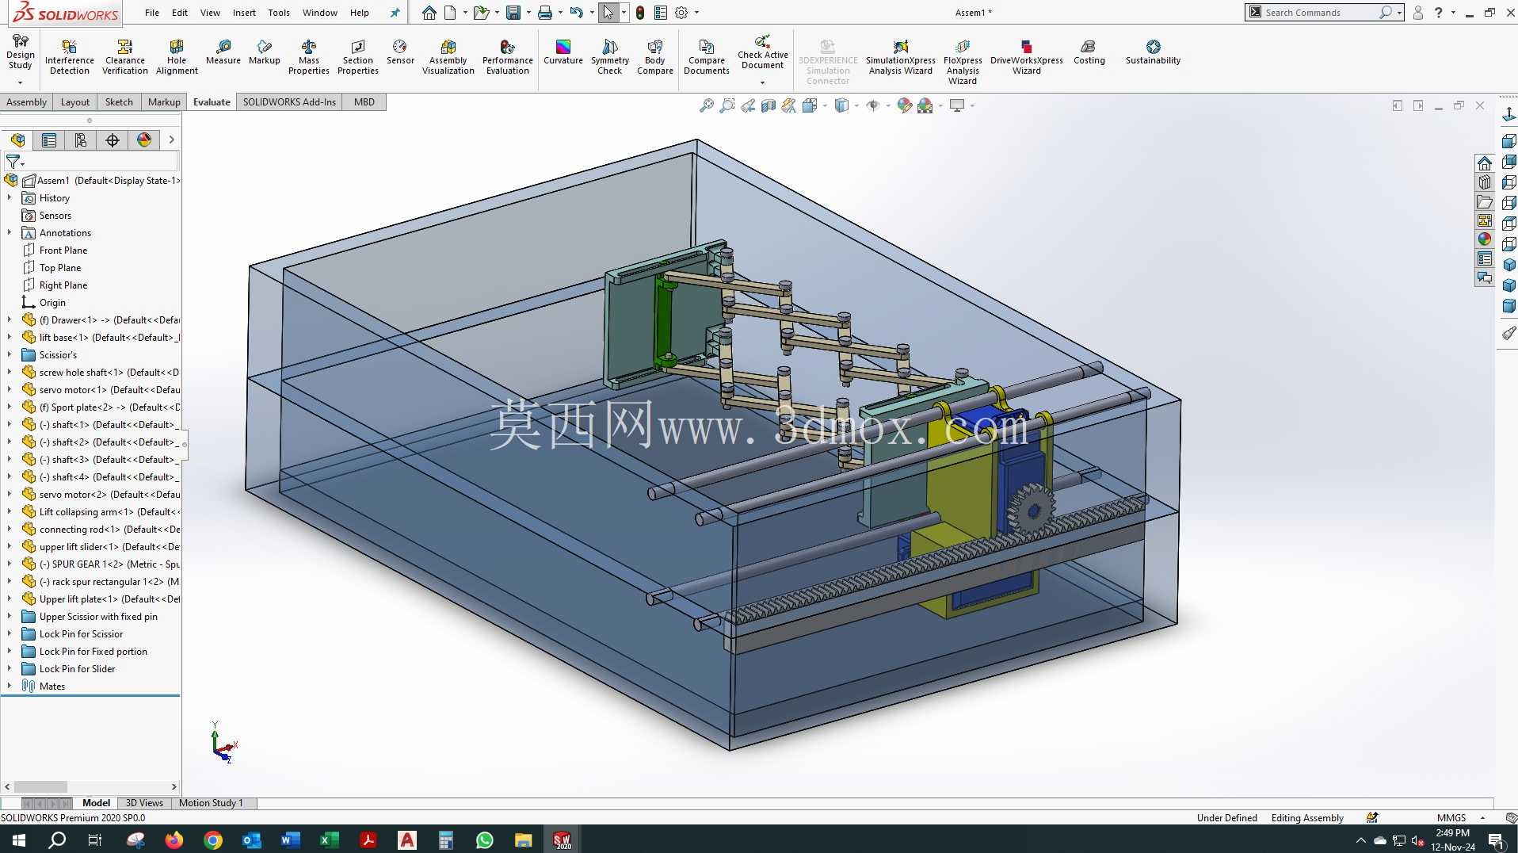
Task: Select the Origin item in tree
Action: pyautogui.click(x=52, y=303)
